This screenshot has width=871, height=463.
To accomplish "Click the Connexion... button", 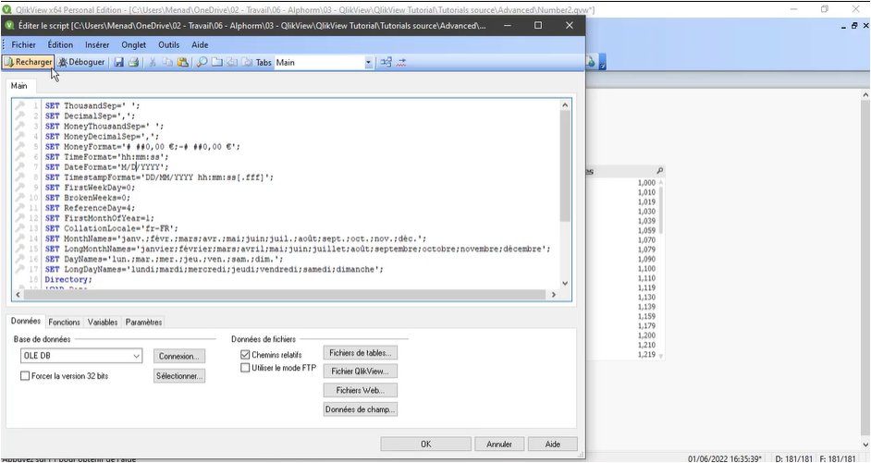I will tap(179, 357).
